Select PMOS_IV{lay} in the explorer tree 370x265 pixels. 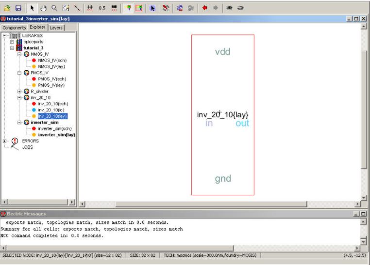pyautogui.click(x=51, y=85)
